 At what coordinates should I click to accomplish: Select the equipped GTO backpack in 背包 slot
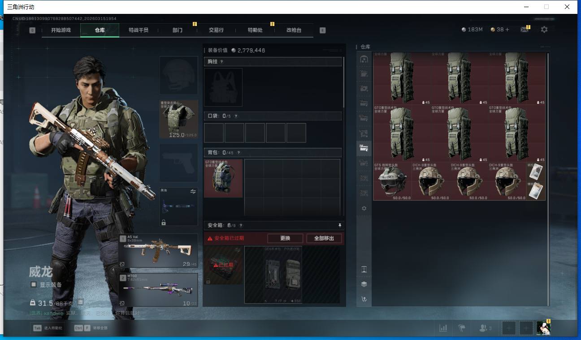pos(223,178)
